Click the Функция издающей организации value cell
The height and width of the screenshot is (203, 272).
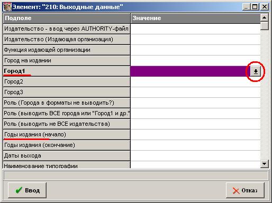(195, 50)
